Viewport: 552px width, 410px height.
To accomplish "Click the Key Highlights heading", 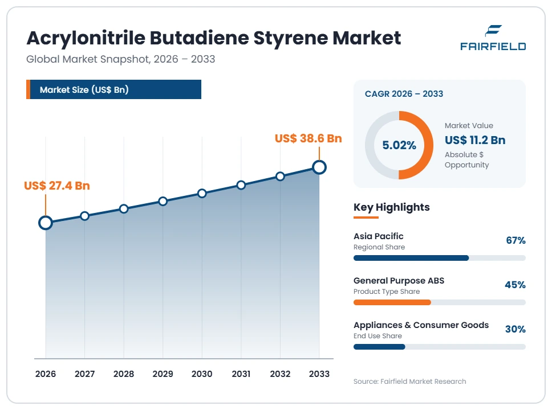I will coord(391,207).
